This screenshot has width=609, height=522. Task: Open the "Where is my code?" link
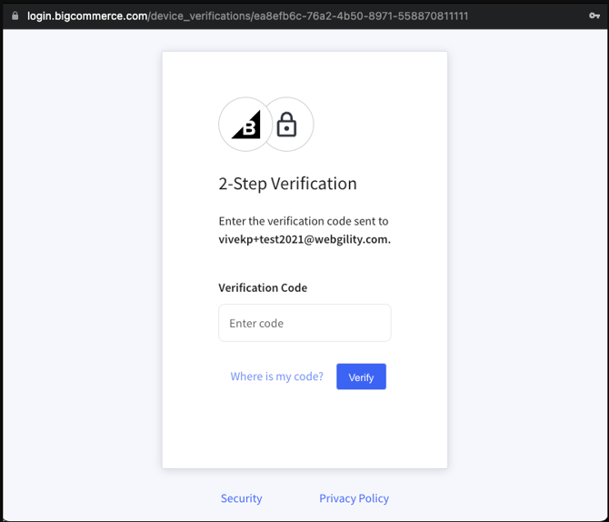click(x=276, y=376)
